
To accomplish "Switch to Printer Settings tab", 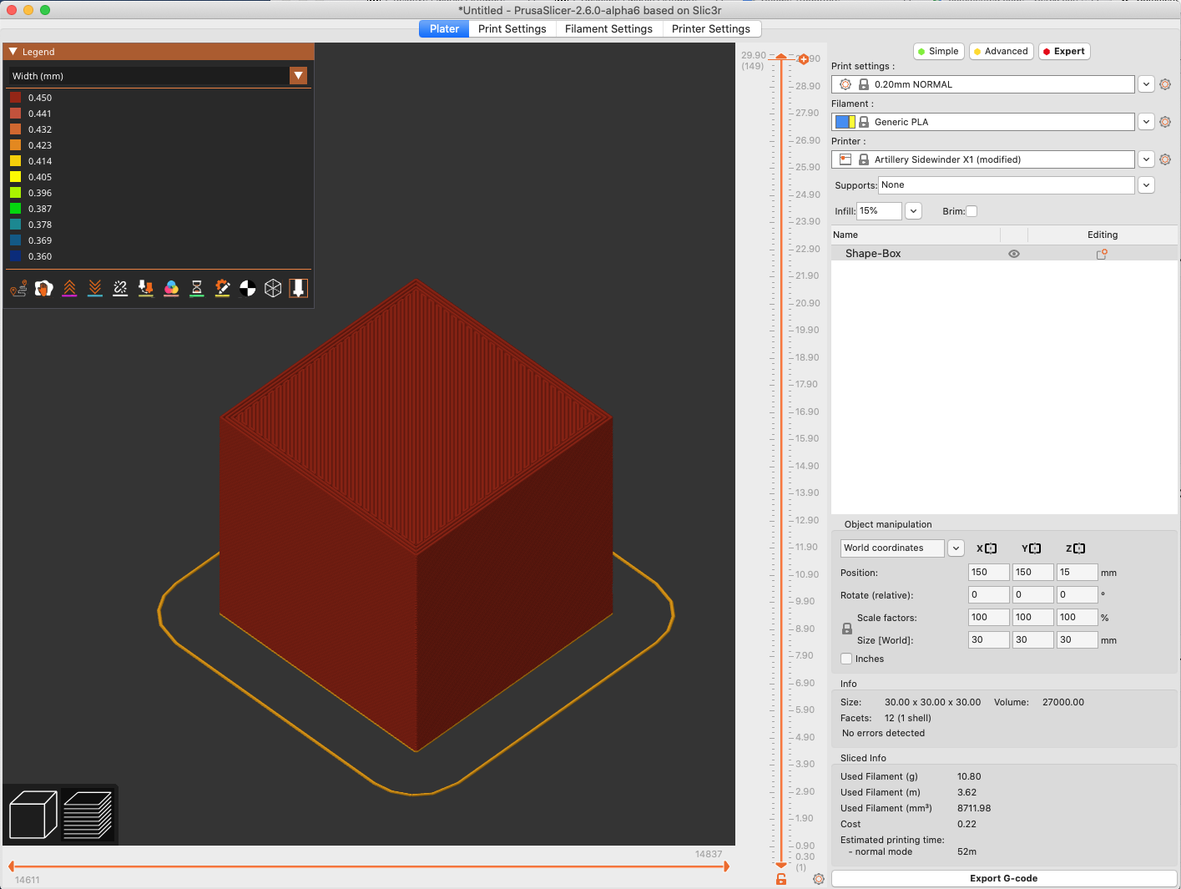I will pyautogui.click(x=711, y=28).
